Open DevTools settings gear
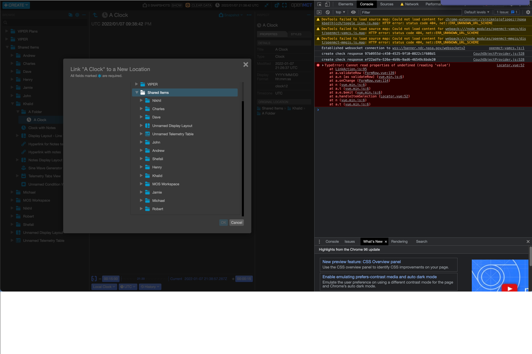532x354 pixels. point(528,12)
